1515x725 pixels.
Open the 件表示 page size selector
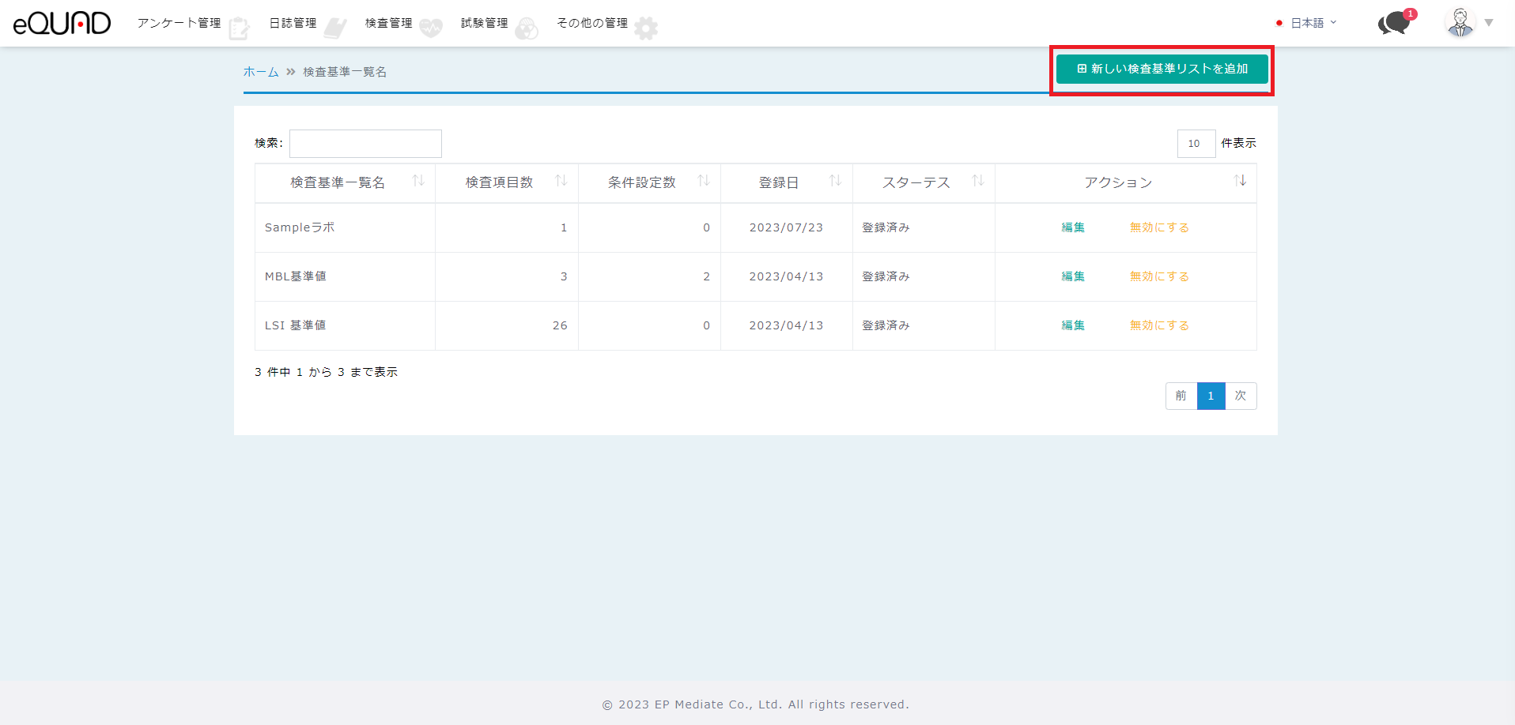(1196, 144)
